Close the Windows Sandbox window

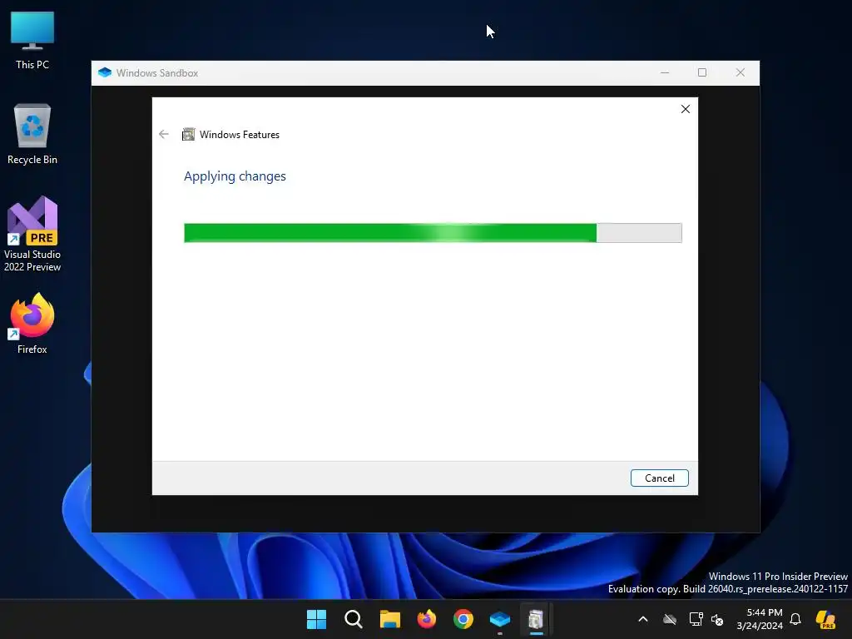[x=740, y=73]
